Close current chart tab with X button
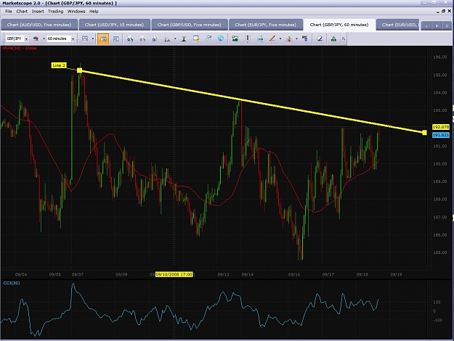Image resolution: width=454 pixels, height=341 pixels. tap(447, 25)
